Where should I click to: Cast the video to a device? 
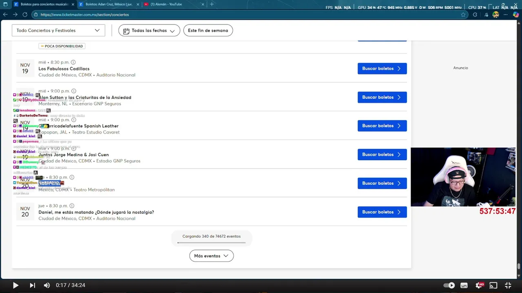tap(493, 285)
